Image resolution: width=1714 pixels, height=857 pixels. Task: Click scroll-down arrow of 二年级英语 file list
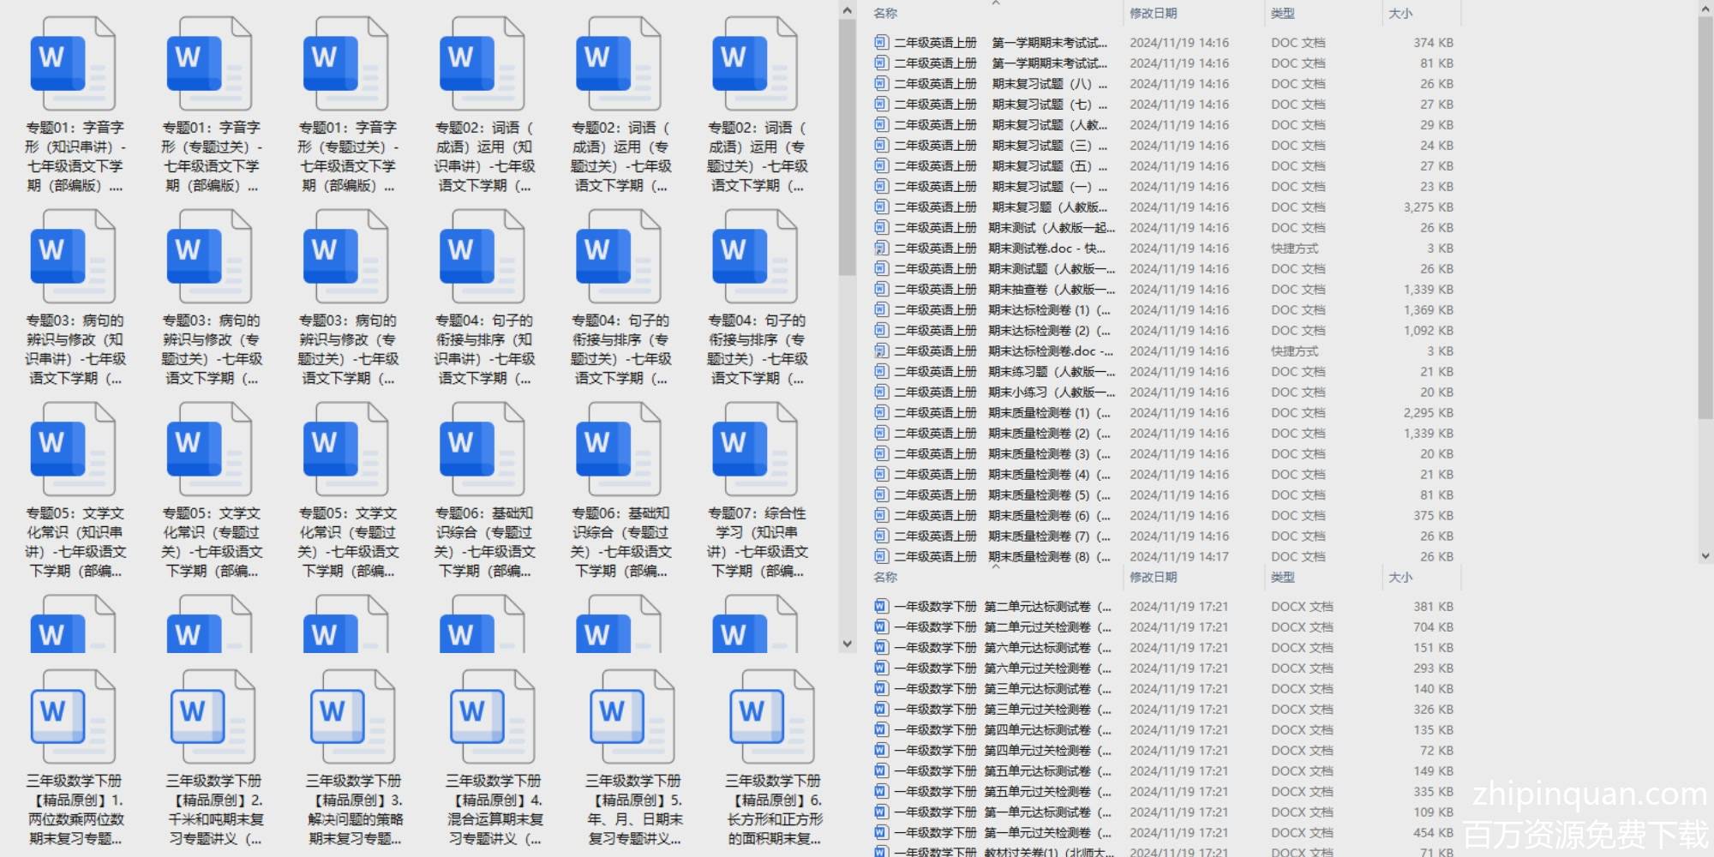(1705, 556)
